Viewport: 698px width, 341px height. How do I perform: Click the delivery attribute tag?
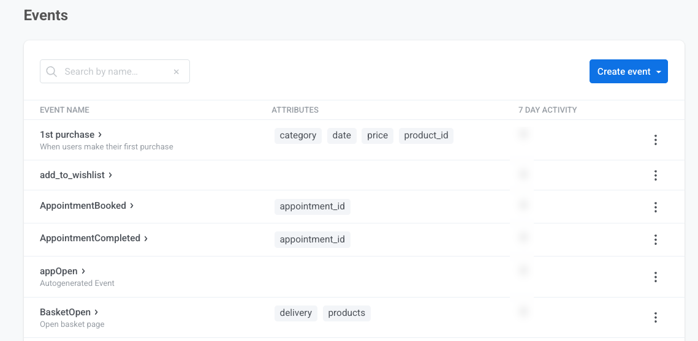coord(295,313)
